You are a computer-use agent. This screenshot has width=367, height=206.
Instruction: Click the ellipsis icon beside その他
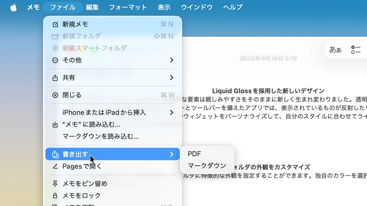pos(55,60)
